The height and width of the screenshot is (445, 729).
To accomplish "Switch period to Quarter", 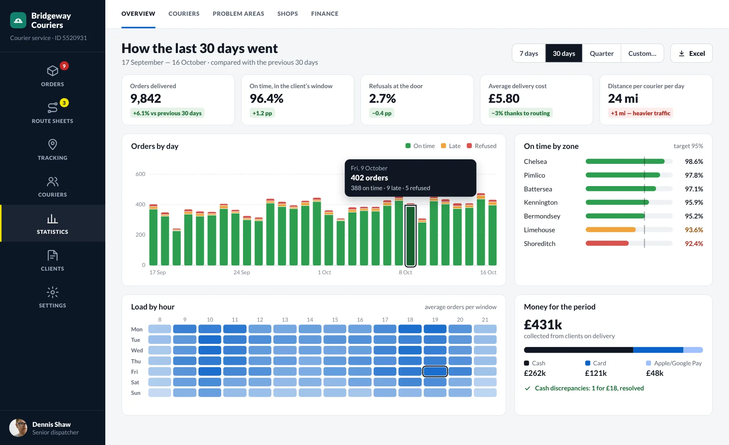I will tap(601, 53).
